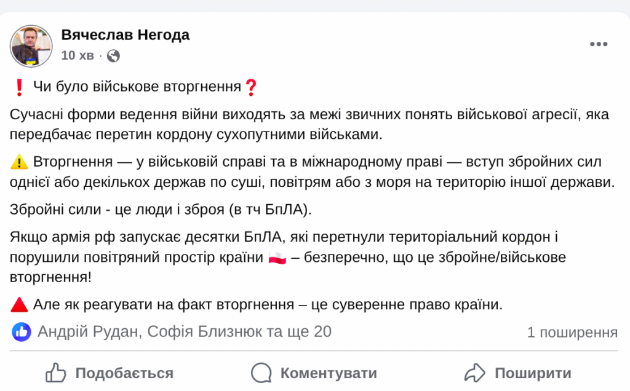Viewport: 630px width, 391px height.
Task: Click the yellow warning sign emoji
Action: (x=20, y=163)
